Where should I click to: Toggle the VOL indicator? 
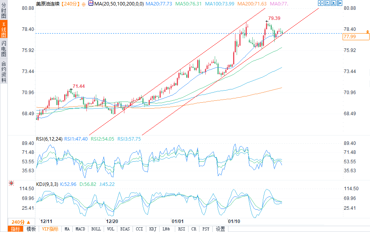click(x=111, y=229)
